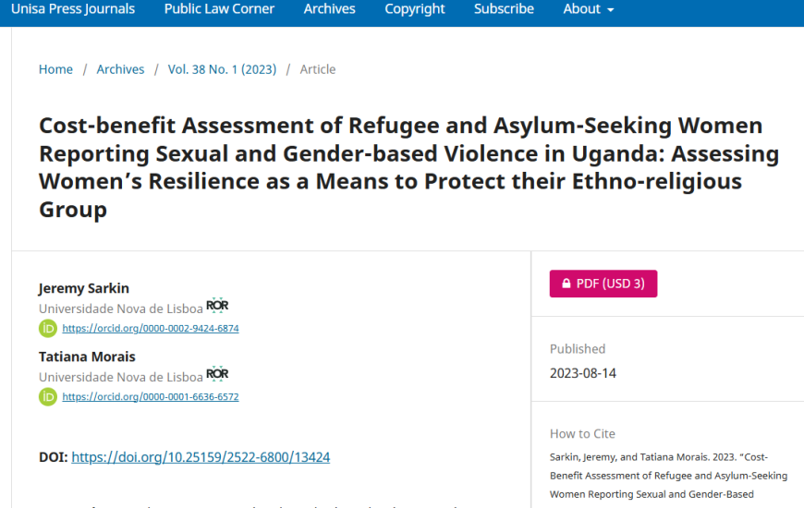Open Tatiana Morais's ORCID profile link
This screenshot has height=508, width=804.
coord(151,396)
